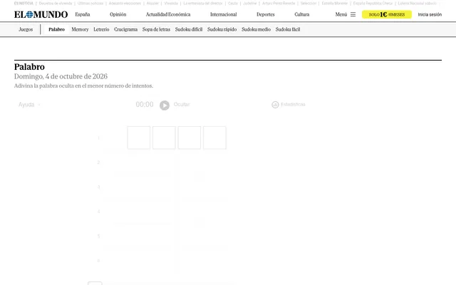Screen dimensions: 456x285
Task: Open the Sudoku medio tab
Action: [256, 29]
